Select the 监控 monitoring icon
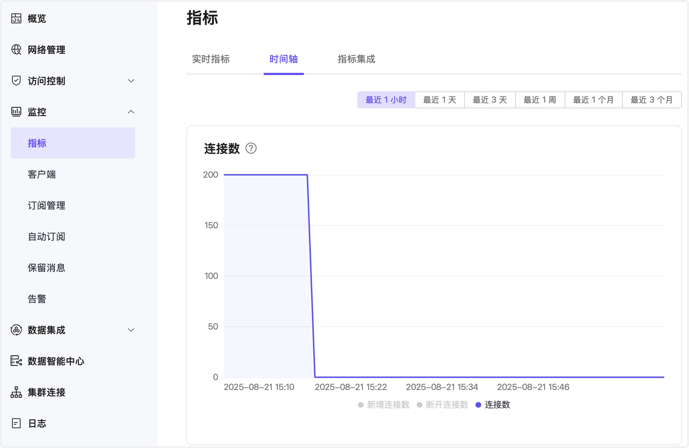 click(x=15, y=112)
